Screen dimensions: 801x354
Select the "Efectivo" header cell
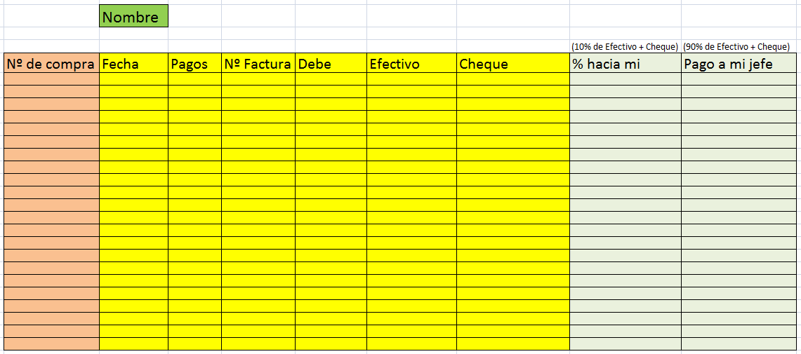click(411, 64)
